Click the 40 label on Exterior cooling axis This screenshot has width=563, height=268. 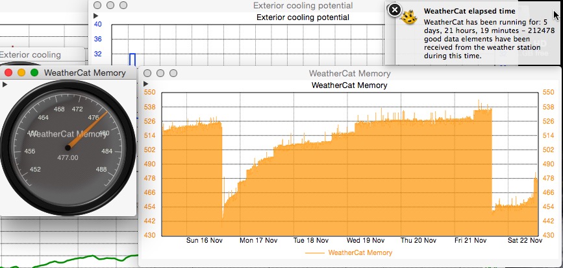97,25
